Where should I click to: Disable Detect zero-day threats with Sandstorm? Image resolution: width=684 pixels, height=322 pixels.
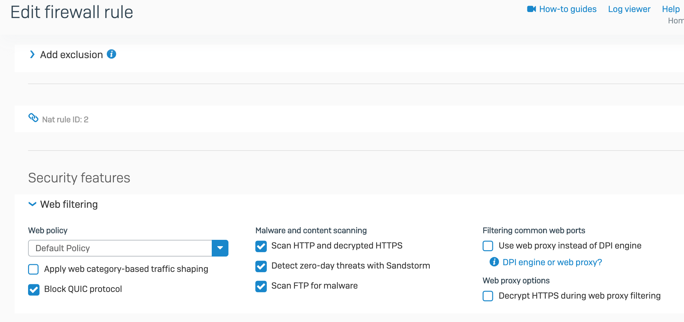click(261, 266)
